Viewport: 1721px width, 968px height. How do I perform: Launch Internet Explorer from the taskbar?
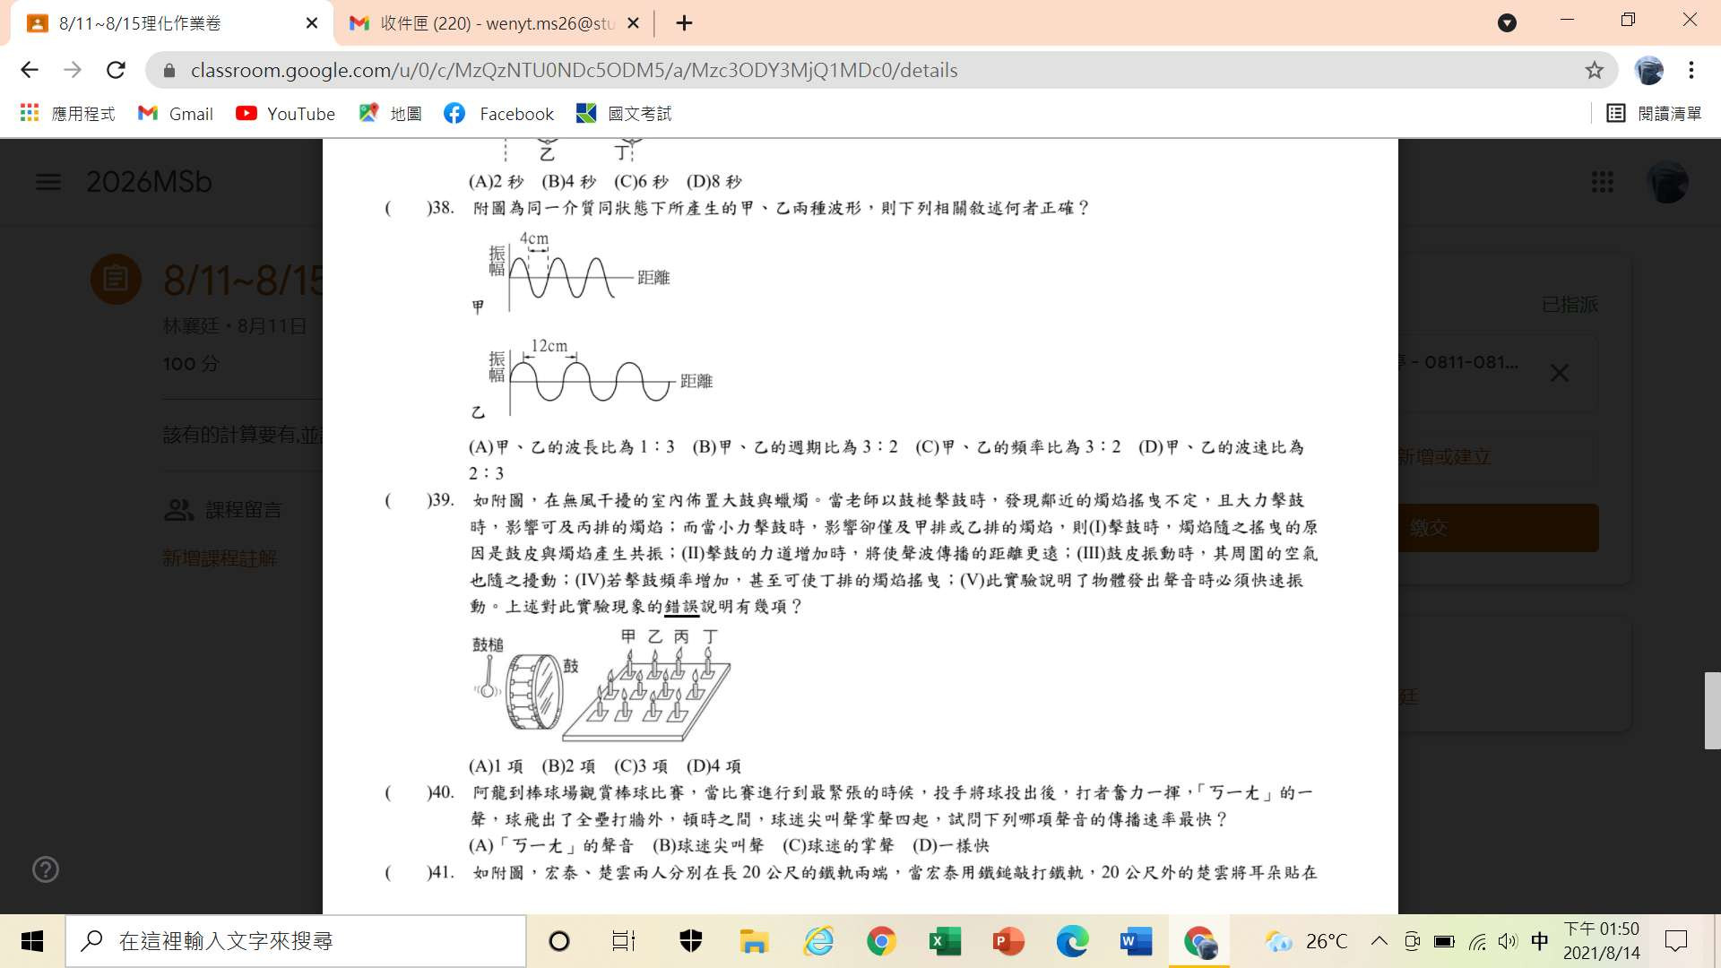[x=818, y=941]
